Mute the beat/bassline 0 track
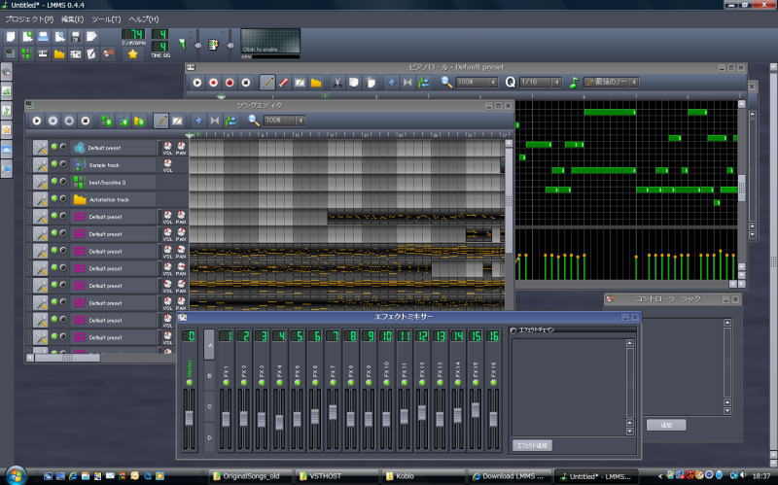This screenshot has width=778, height=485. pyautogui.click(x=54, y=181)
